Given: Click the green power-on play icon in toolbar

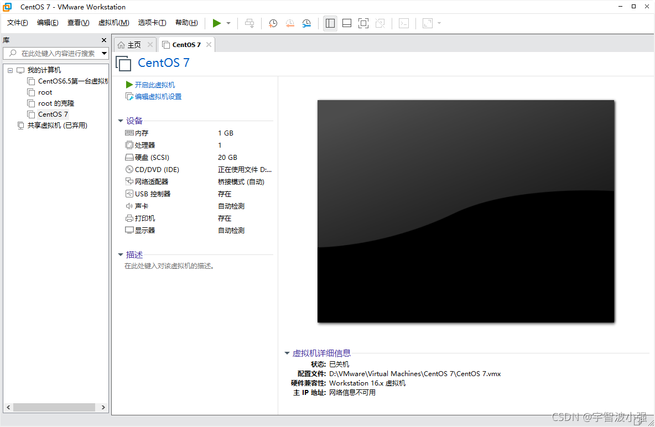Looking at the screenshot, I should click(x=216, y=23).
